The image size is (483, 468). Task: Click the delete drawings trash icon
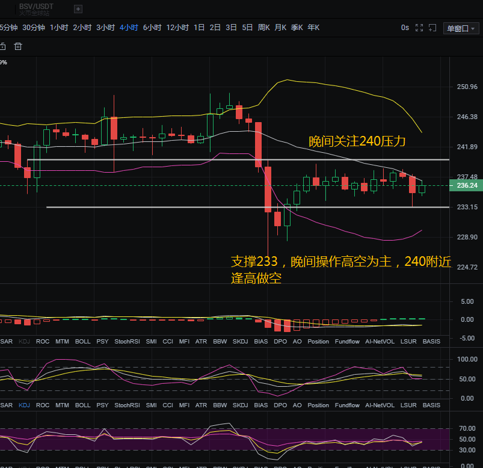coord(18,46)
